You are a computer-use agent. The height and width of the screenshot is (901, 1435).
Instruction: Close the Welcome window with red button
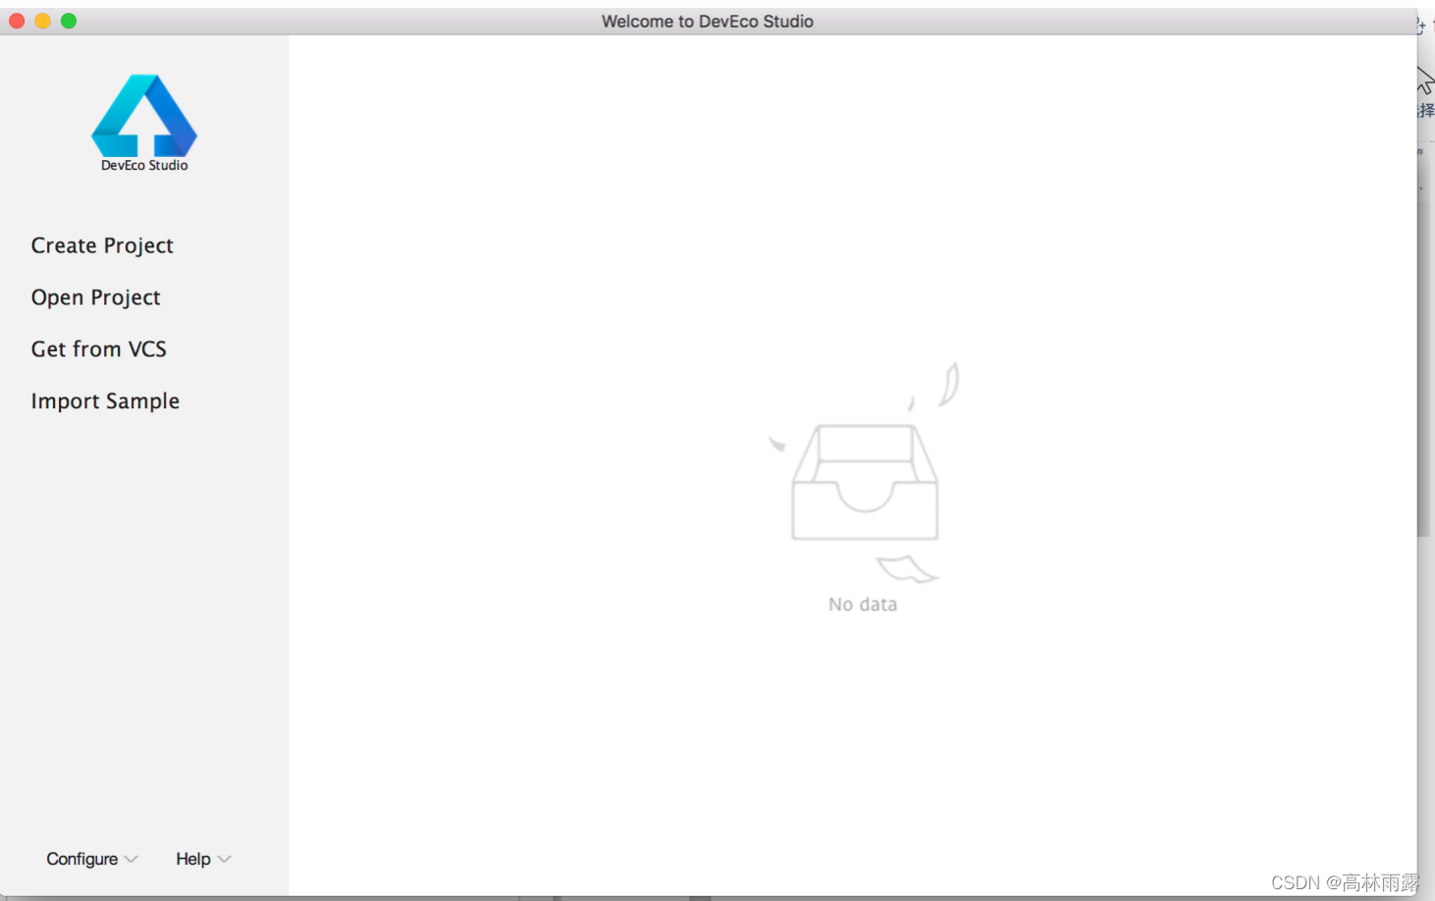[17, 21]
